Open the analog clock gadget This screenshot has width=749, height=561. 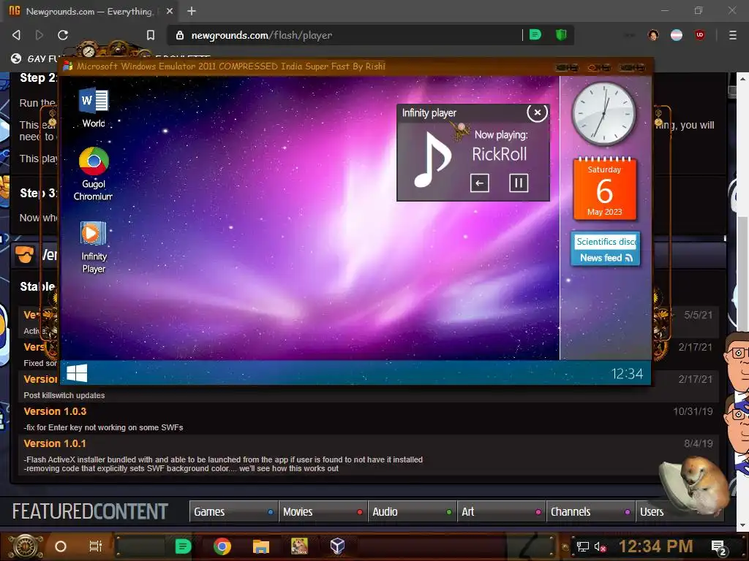point(603,113)
